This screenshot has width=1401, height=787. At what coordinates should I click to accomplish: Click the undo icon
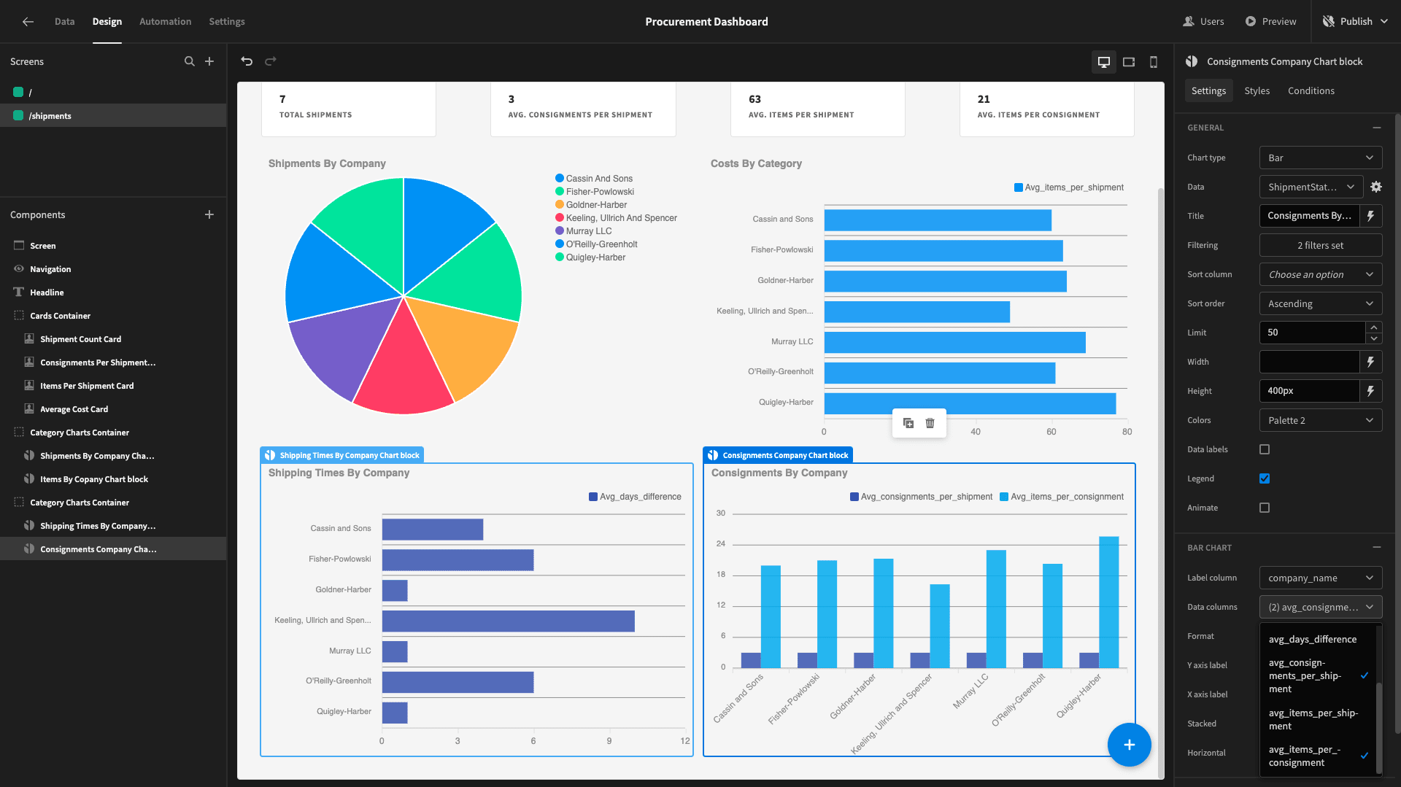[x=247, y=61]
